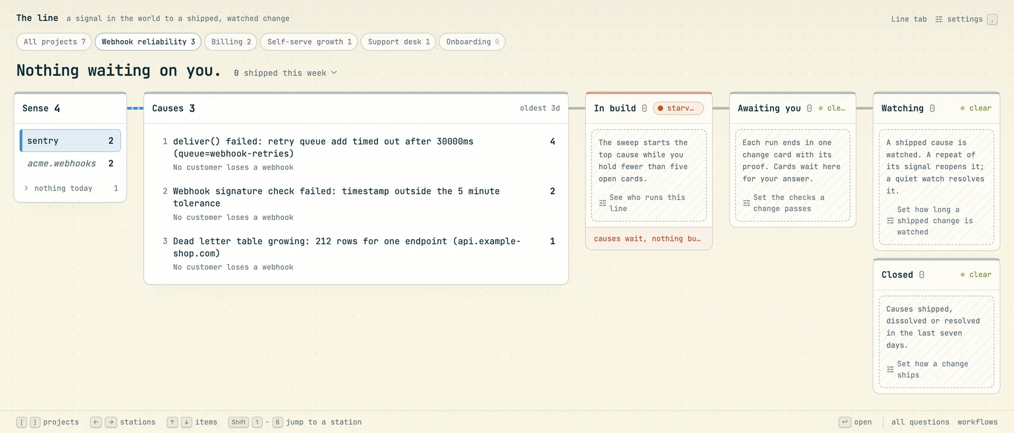
Task: Open the shipped this week dropdown
Action: click(x=285, y=73)
